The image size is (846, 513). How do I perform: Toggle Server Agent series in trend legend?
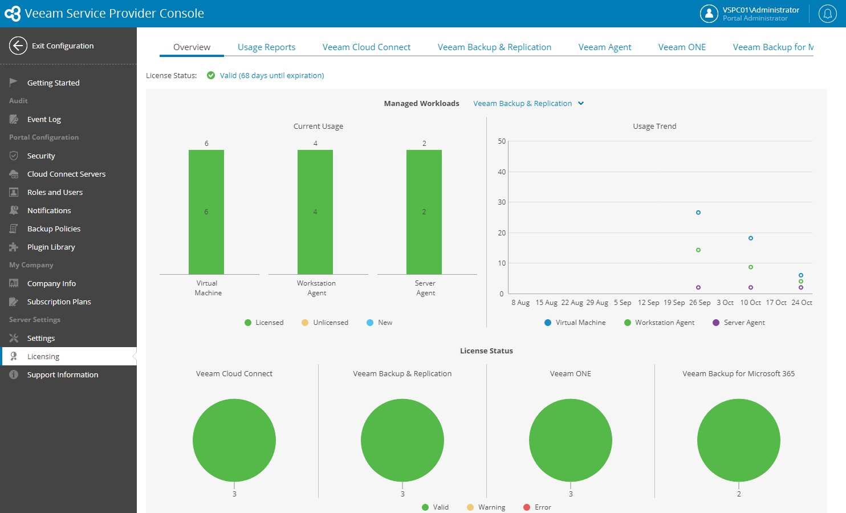[738, 323]
